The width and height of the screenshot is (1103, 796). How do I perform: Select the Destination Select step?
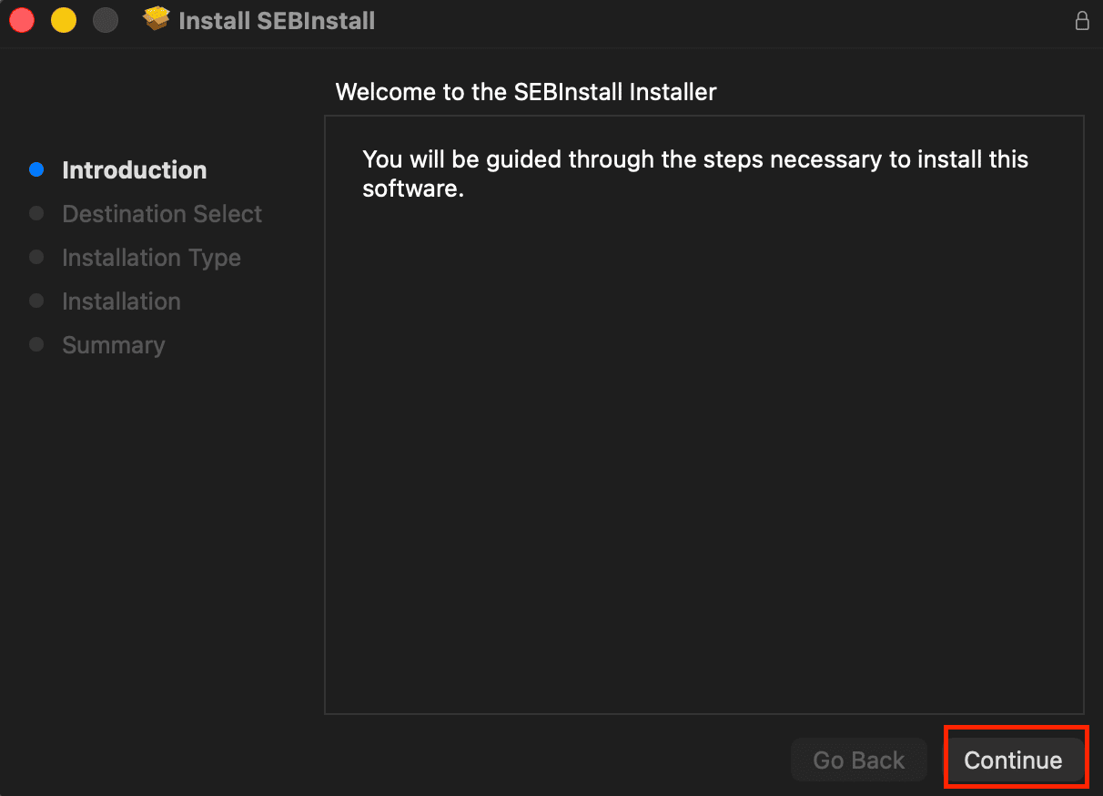tap(162, 214)
